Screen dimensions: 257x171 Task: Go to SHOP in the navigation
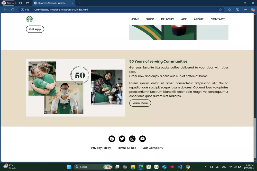[x=150, y=19]
